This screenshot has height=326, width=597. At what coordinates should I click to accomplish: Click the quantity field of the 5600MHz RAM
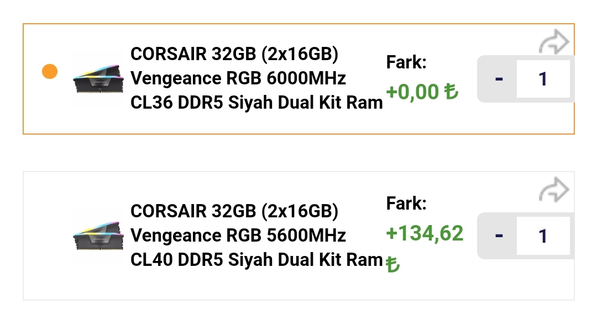click(543, 236)
